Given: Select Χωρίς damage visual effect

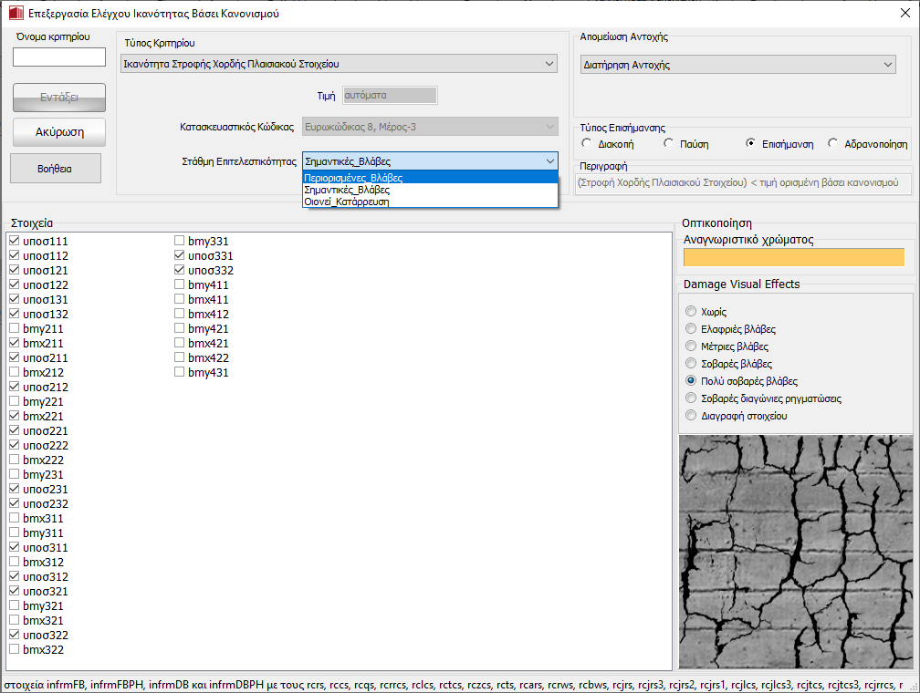Looking at the screenshot, I should pyautogui.click(x=691, y=312).
